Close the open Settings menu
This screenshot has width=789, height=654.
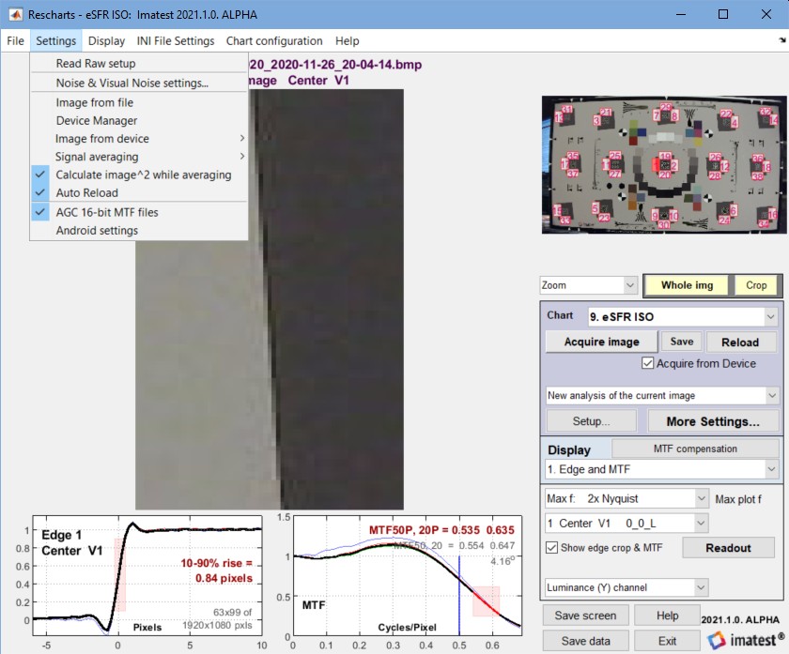(x=55, y=40)
